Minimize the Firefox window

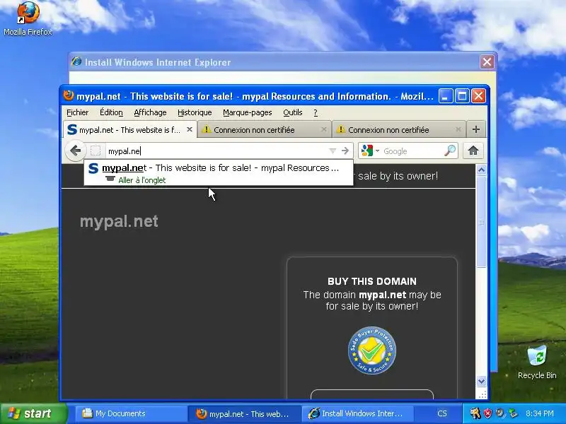(446, 96)
